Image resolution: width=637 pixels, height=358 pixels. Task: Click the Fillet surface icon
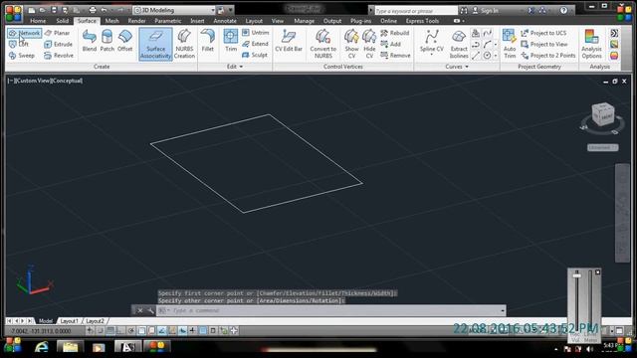(x=208, y=41)
